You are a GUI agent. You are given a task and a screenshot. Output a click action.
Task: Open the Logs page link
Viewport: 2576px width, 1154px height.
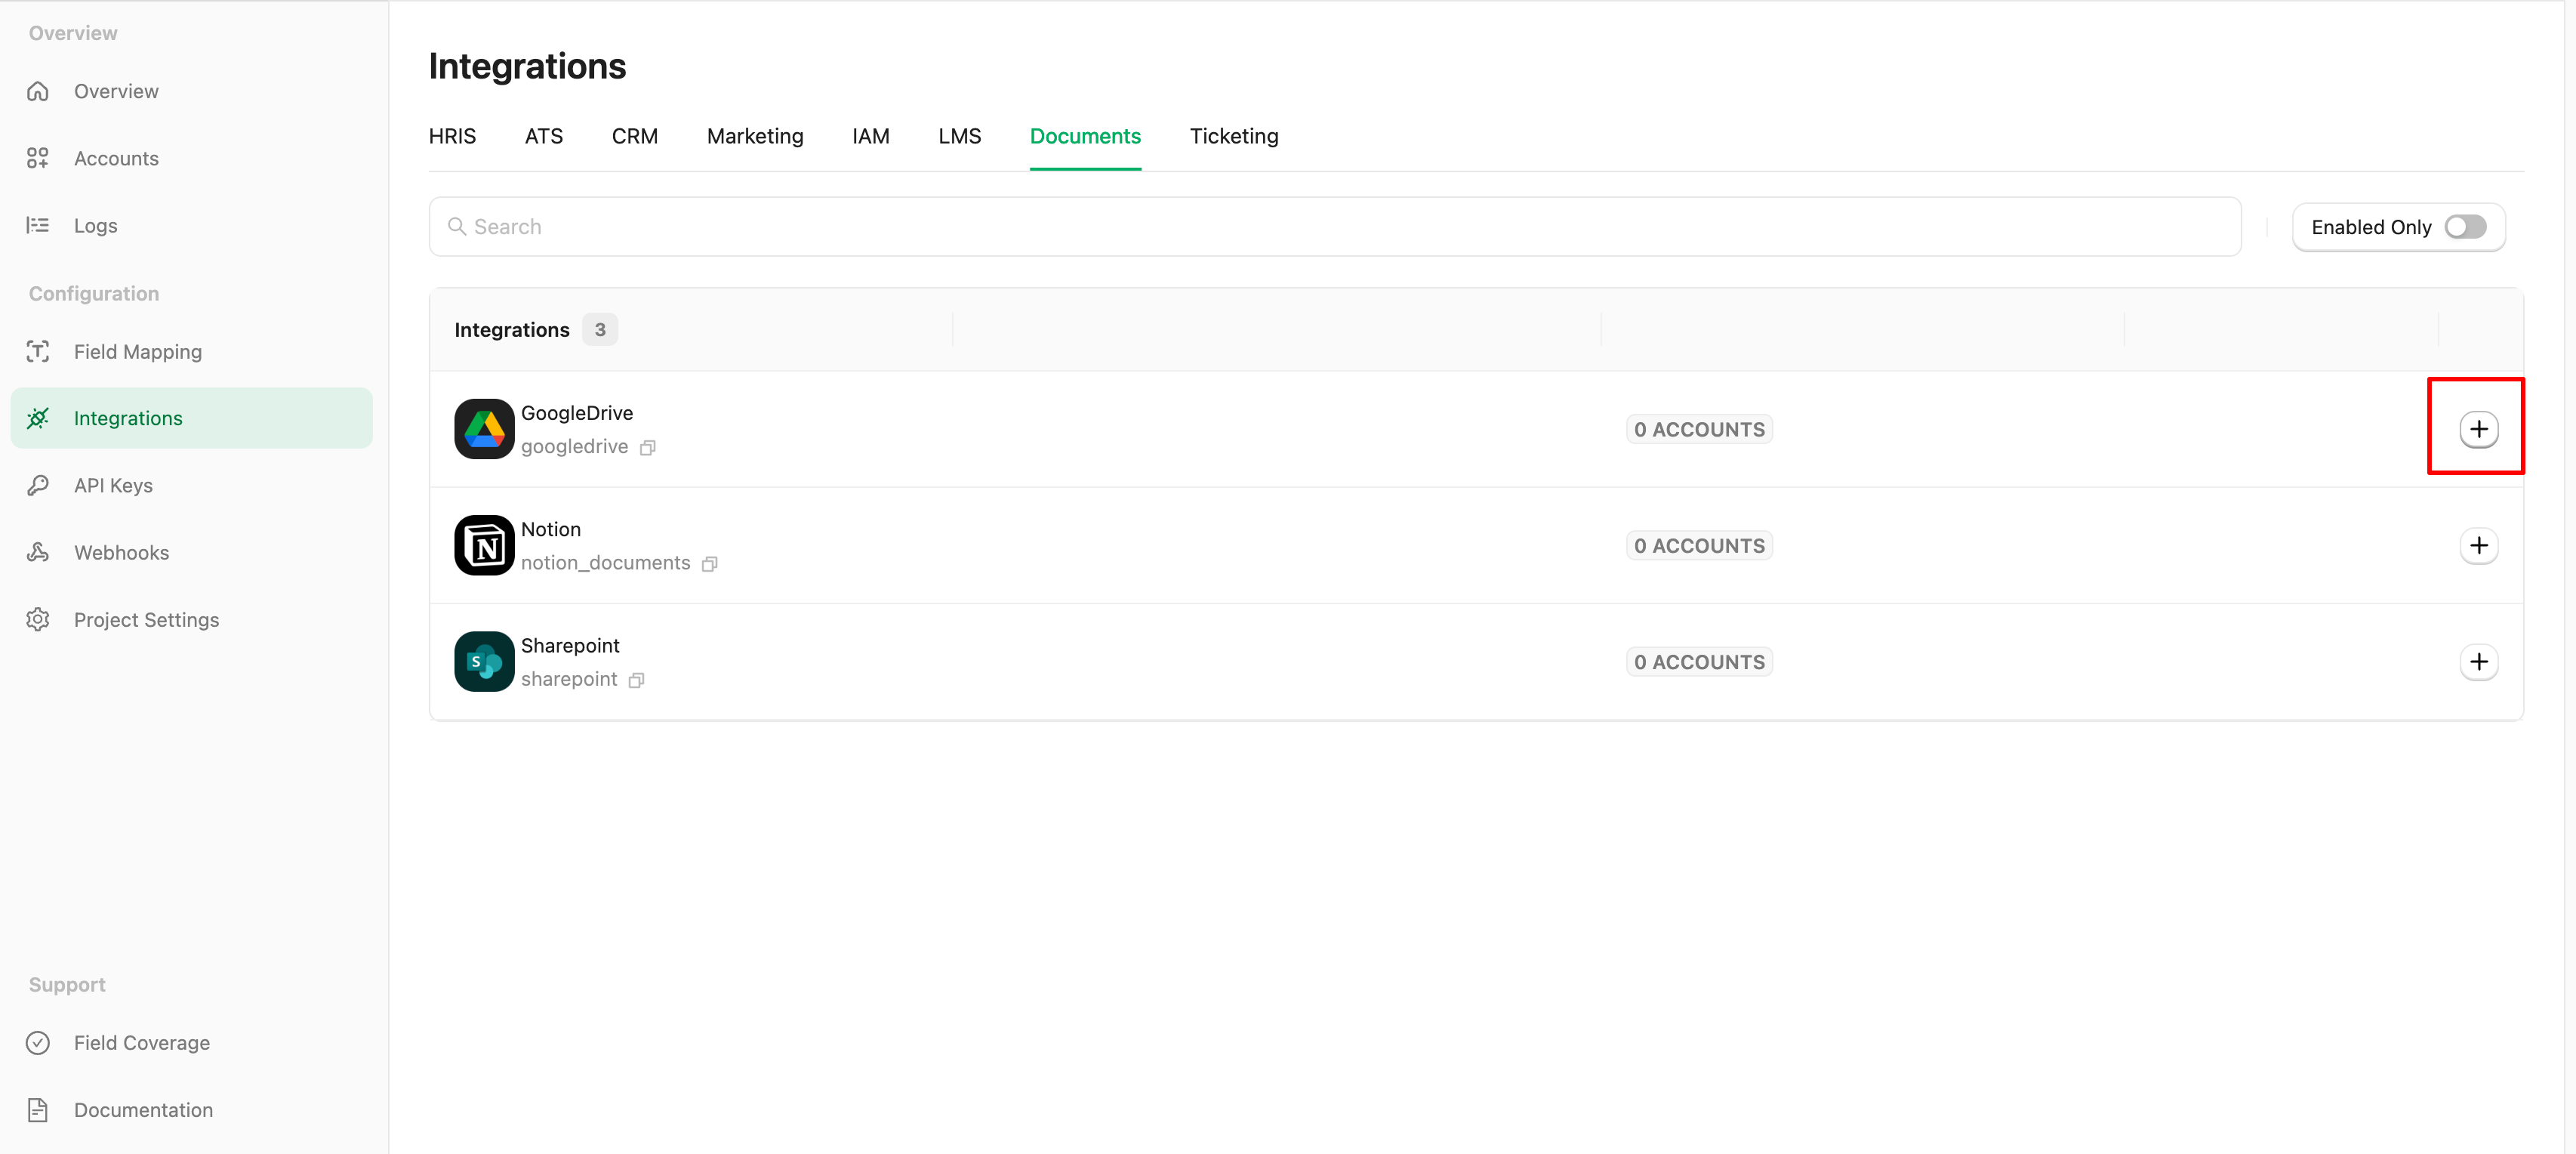(96, 225)
